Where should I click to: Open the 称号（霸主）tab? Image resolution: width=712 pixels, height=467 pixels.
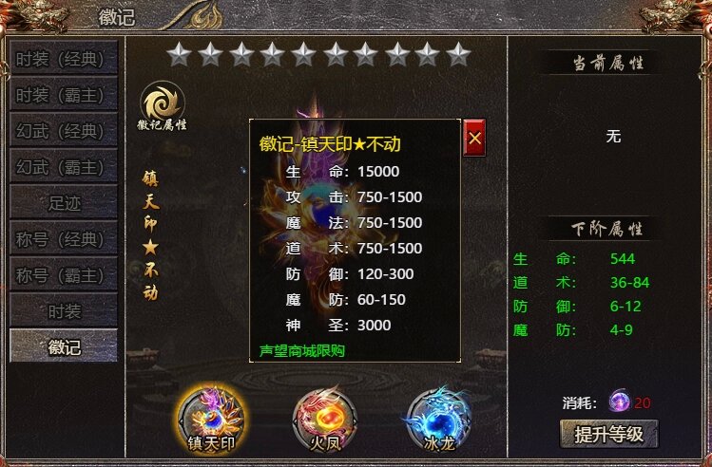click(x=64, y=274)
